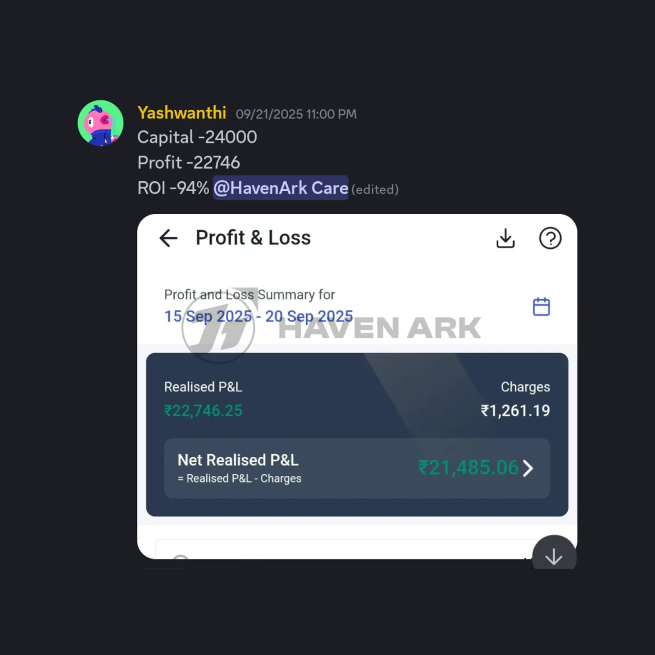Open the attached Profit & Loss screenshot
Image resolution: width=655 pixels, height=655 pixels.
coord(357,386)
